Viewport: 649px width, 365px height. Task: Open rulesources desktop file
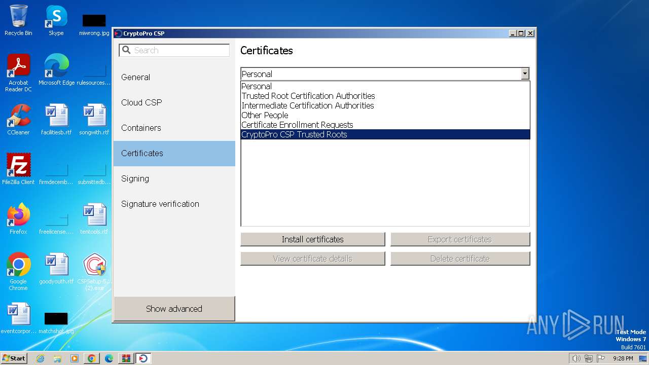click(94, 74)
